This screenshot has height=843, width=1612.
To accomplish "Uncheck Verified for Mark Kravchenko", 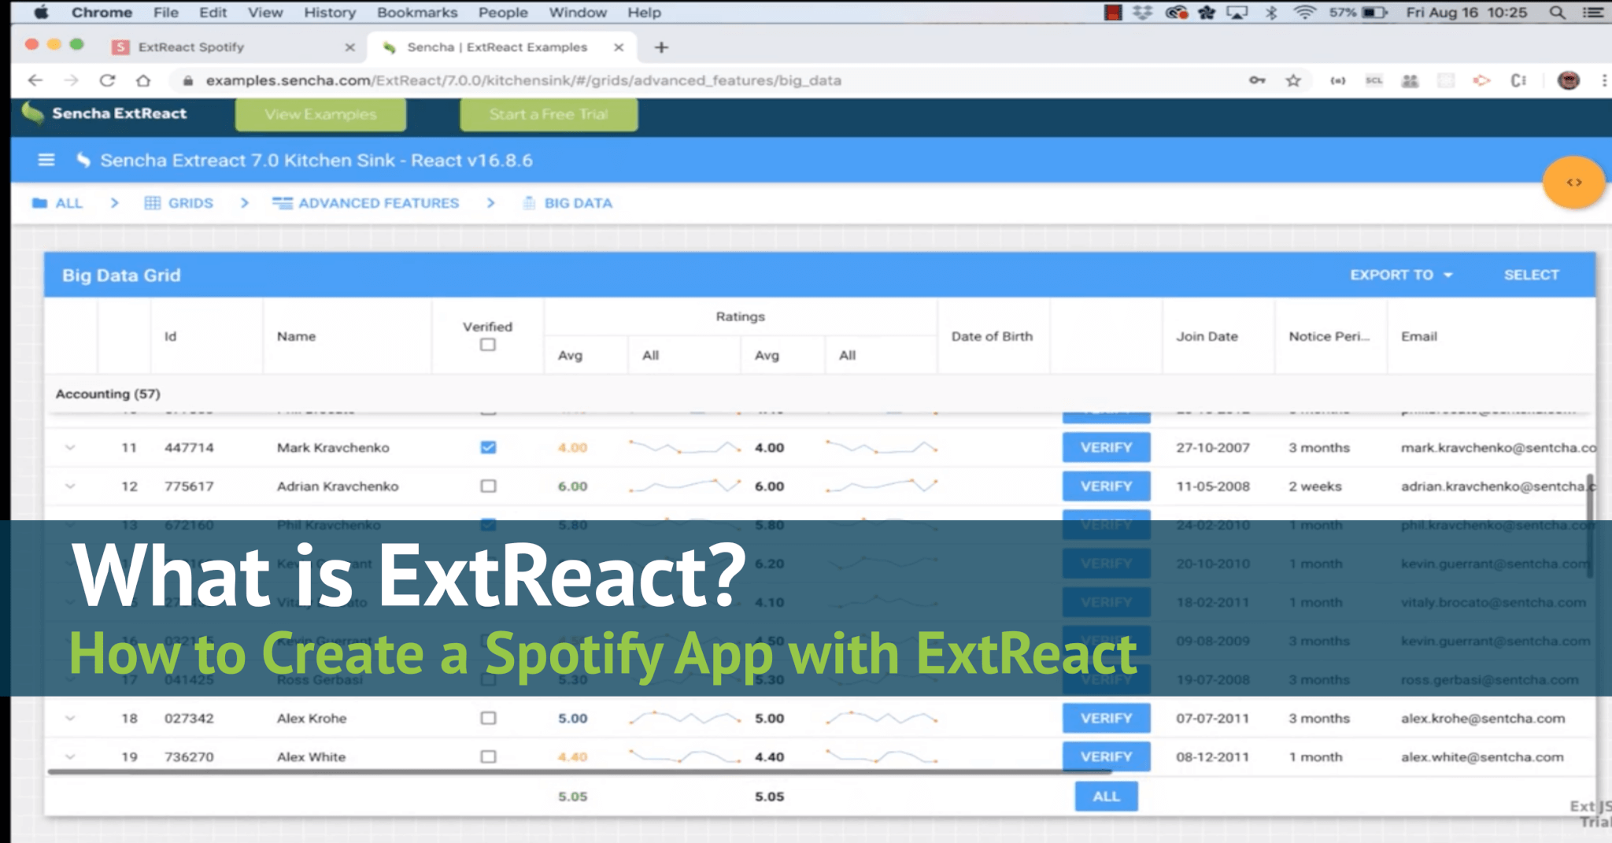I will pos(488,447).
